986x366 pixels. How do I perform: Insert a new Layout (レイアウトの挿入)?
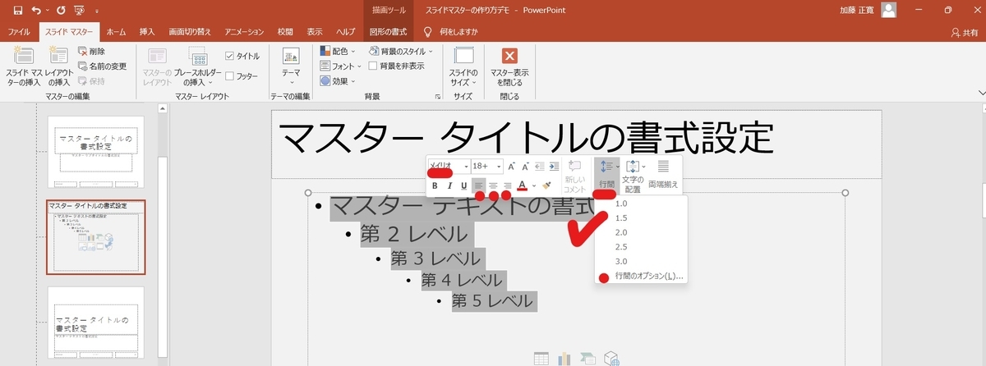coord(58,66)
